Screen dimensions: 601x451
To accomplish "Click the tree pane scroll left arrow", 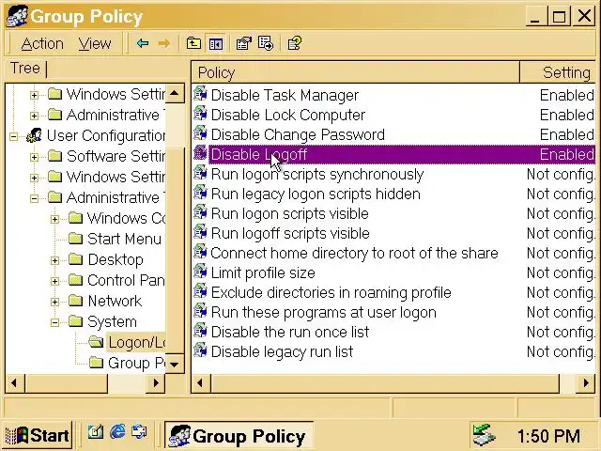I will (15, 382).
